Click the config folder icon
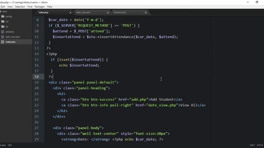The image size is (264, 148). 3,16
